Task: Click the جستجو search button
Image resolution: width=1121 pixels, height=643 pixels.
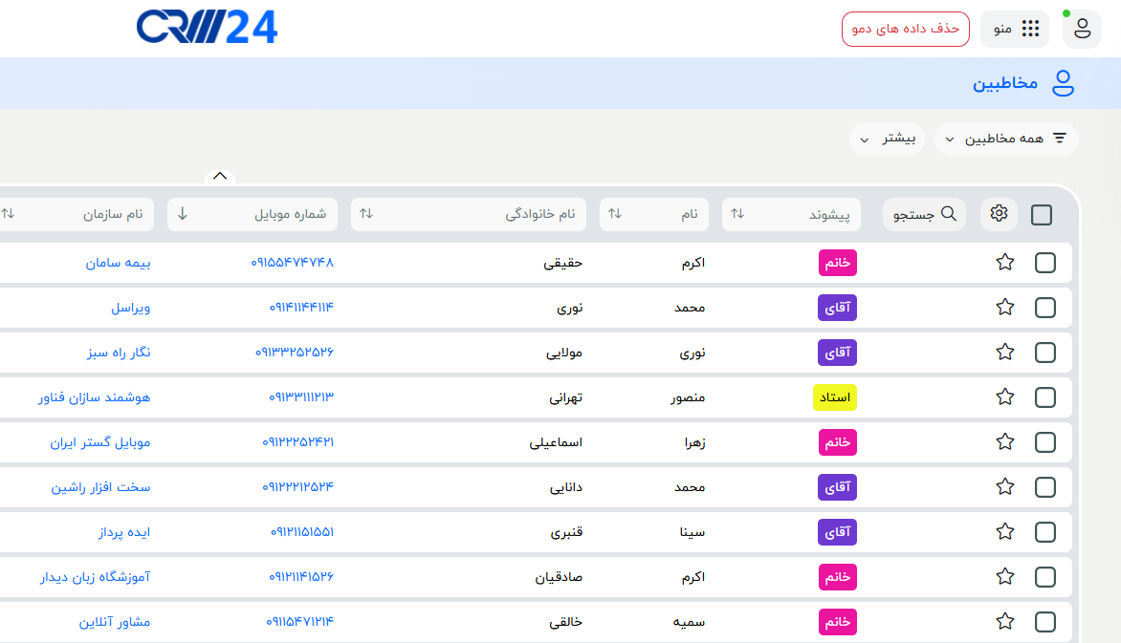Action: [x=924, y=214]
